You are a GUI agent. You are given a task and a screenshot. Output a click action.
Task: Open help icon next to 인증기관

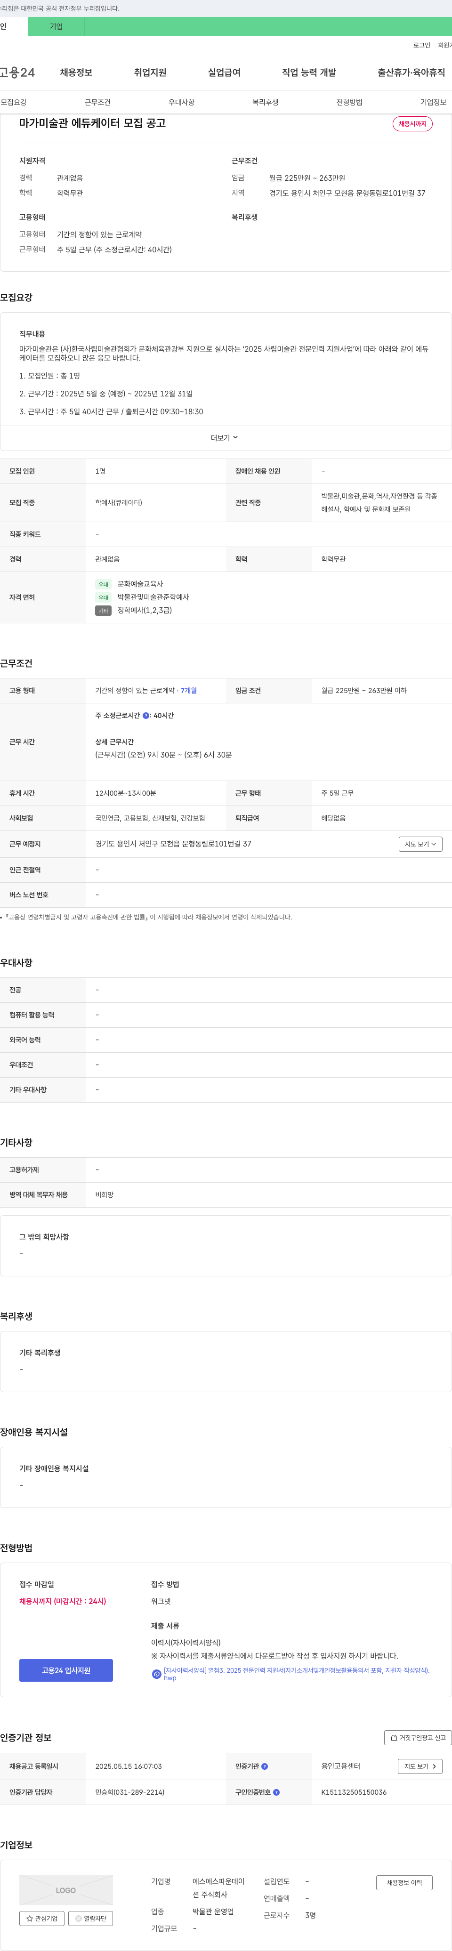(x=264, y=1766)
